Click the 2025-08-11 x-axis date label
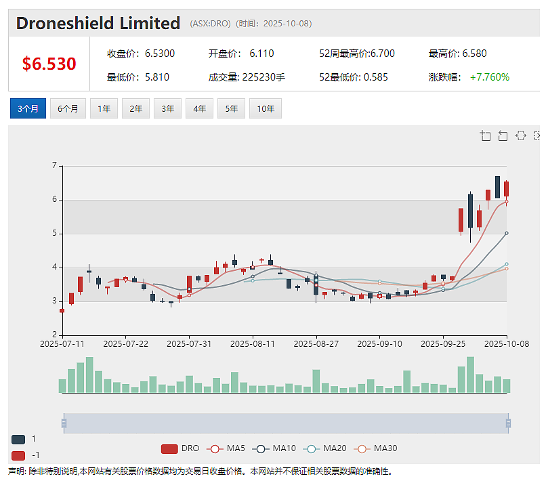This screenshot has height=487, width=548. (x=253, y=344)
